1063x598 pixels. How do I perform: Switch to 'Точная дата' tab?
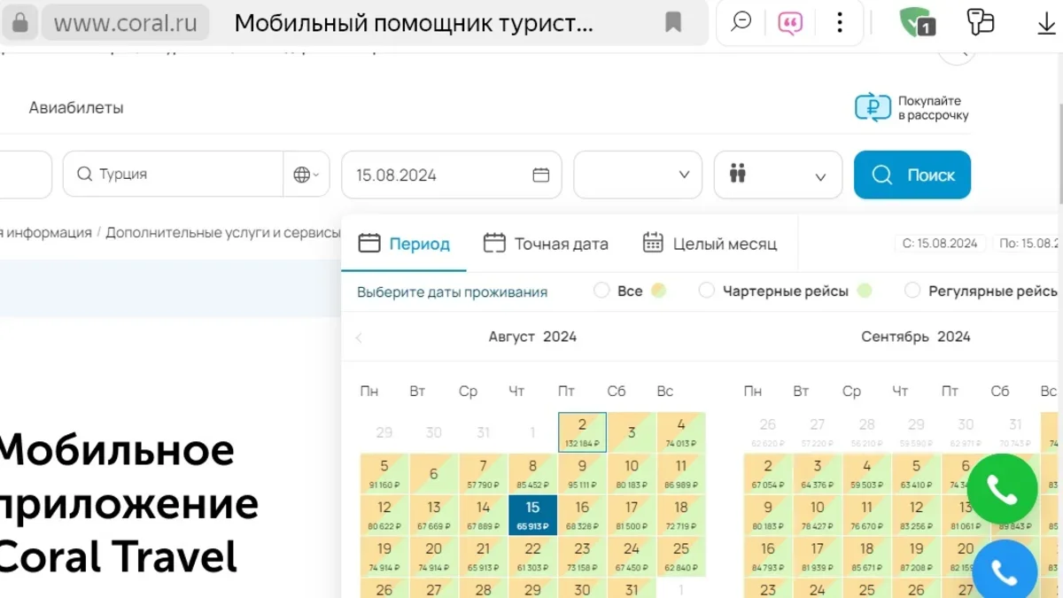pyautogui.click(x=546, y=244)
